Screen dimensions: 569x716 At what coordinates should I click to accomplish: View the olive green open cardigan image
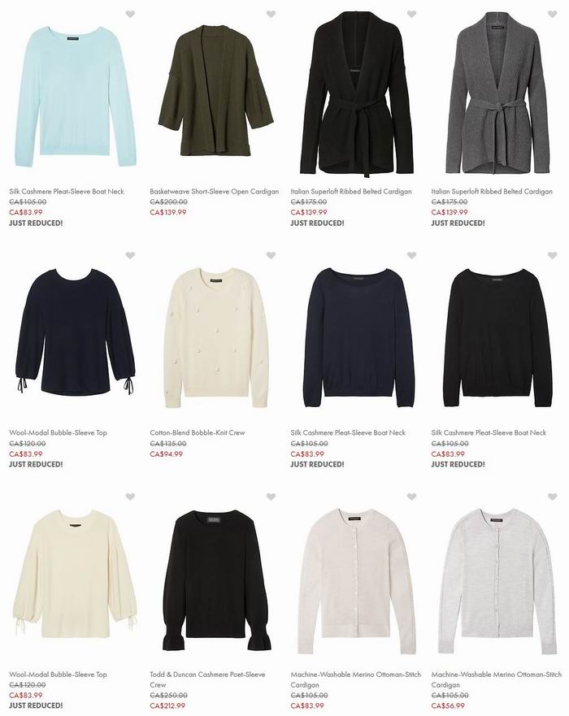pos(215,91)
